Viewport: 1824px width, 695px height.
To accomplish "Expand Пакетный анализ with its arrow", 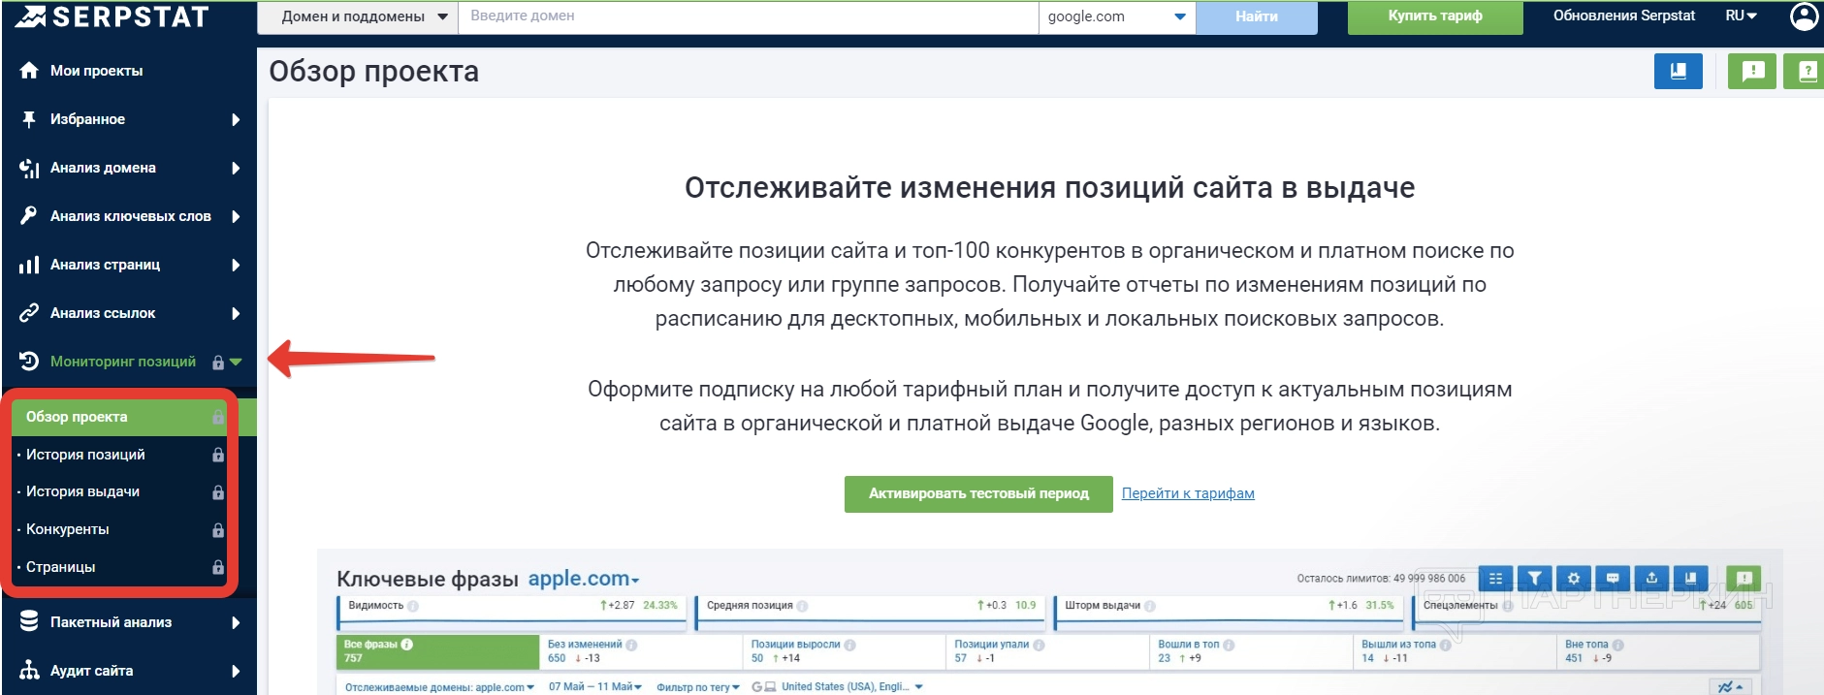I will [236, 622].
